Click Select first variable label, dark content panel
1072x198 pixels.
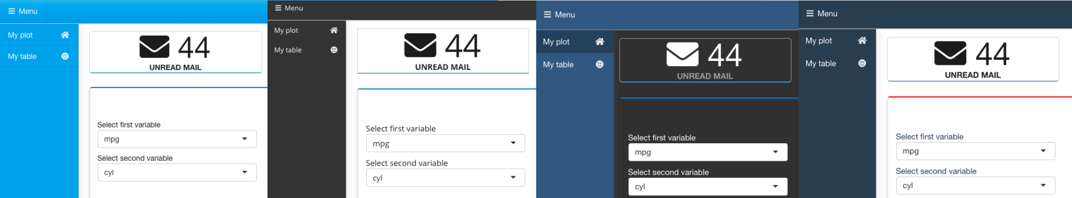[662, 138]
